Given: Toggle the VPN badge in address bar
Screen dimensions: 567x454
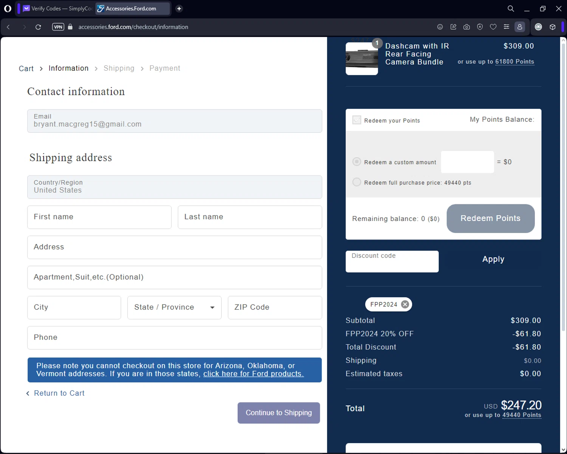Looking at the screenshot, I should 58,27.
